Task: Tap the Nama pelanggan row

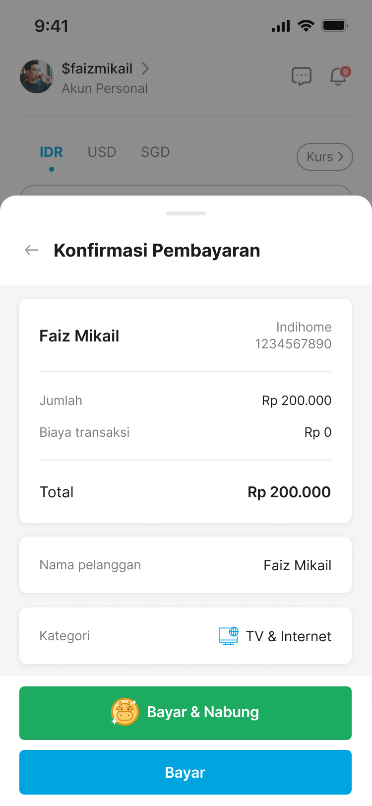Action: click(186, 565)
